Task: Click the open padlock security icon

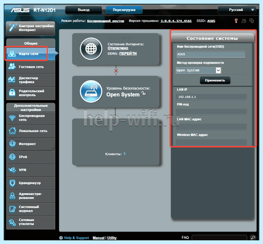Action: tap(144, 93)
